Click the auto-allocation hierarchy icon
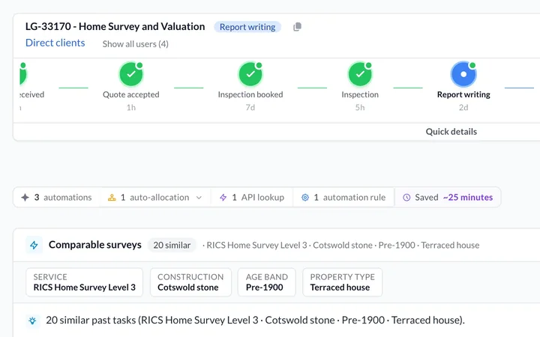This screenshot has width=540, height=337. coord(112,198)
